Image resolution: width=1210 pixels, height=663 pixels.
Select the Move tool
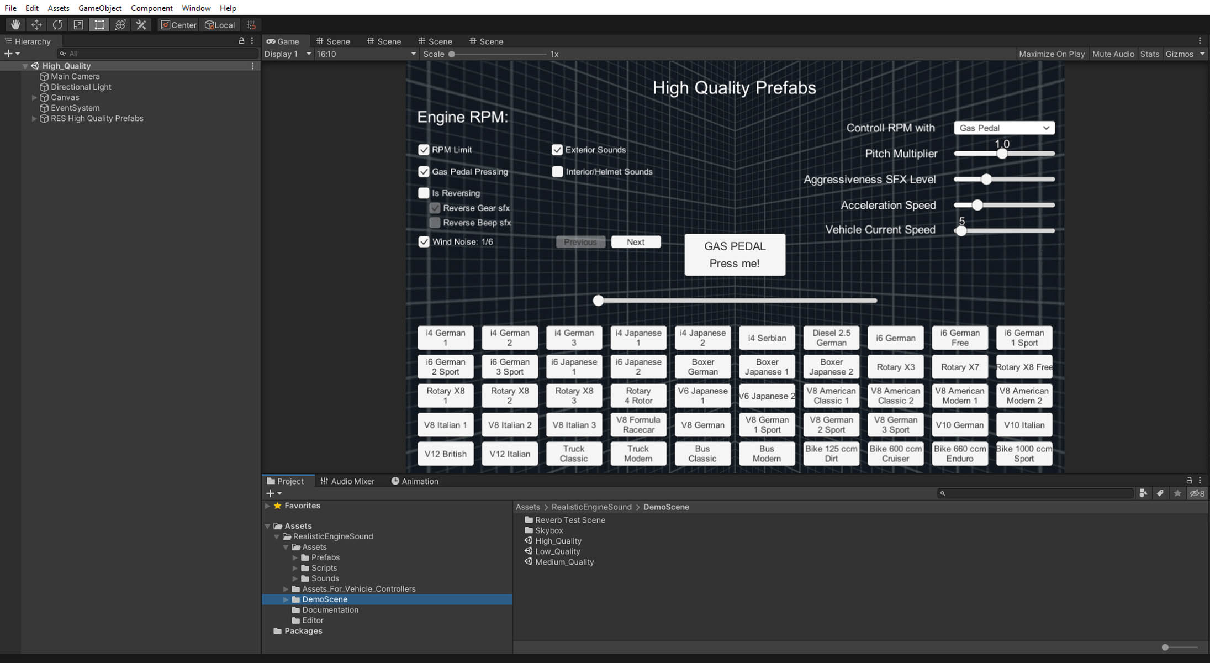[36, 25]
